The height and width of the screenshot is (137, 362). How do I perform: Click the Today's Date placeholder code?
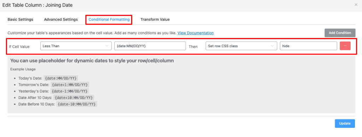[x=61, y=78]
